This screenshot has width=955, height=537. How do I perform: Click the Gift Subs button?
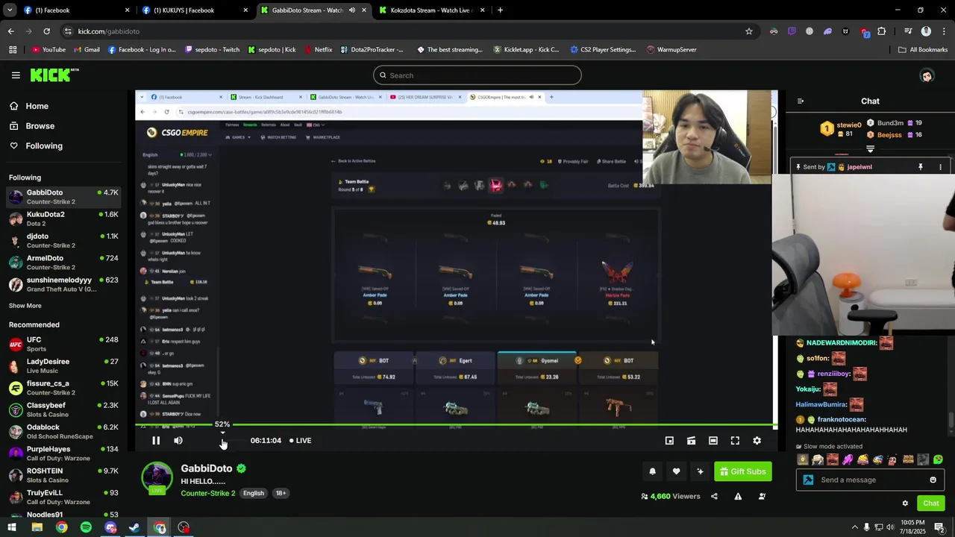click(x=742, y=471)
